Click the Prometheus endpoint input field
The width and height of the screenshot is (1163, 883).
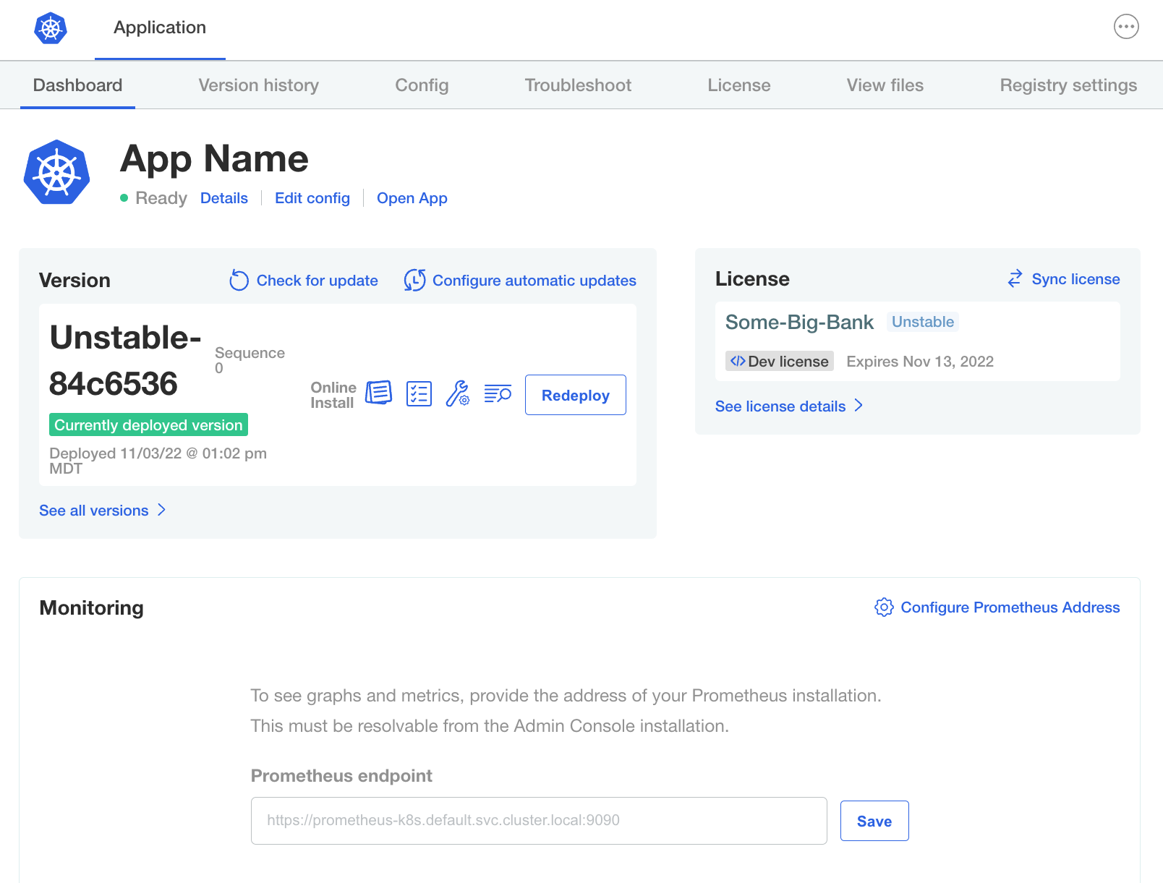click(x=538, y=821)
